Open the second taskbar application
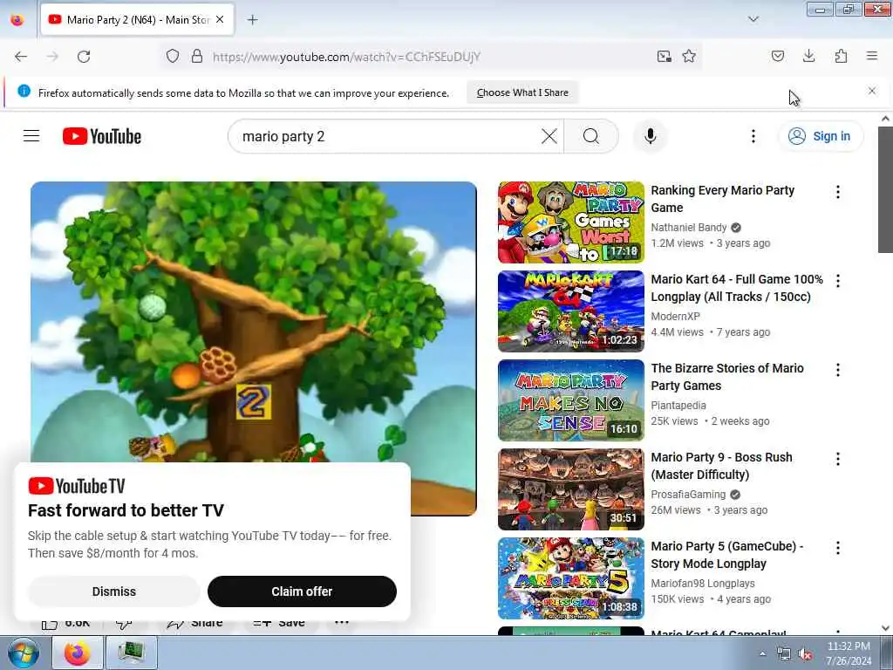The height and width of the screenshot is (670, 893). [132, 653]
